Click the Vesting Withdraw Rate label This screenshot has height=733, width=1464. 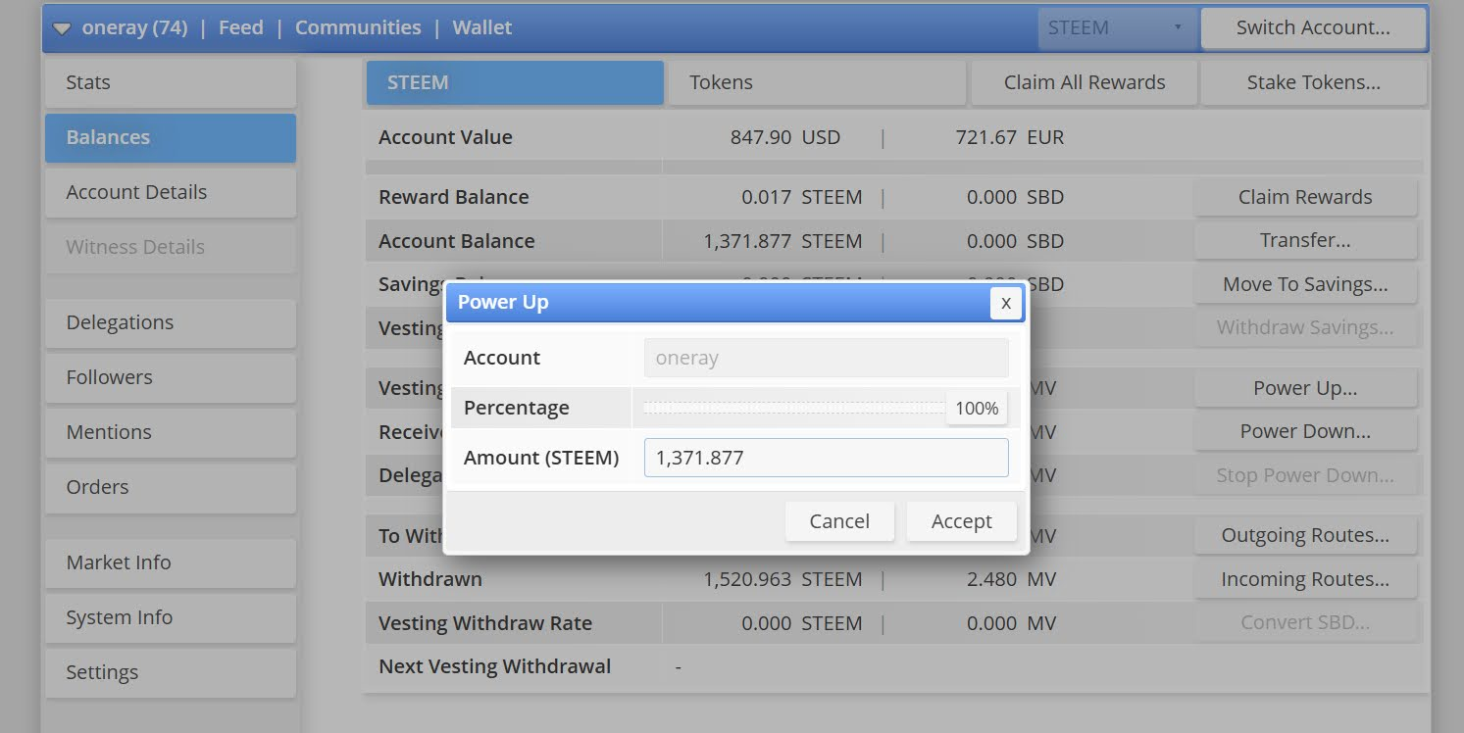pos(485,623)
